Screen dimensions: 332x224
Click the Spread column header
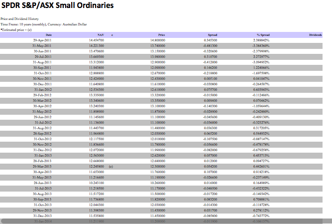point(213,35)
